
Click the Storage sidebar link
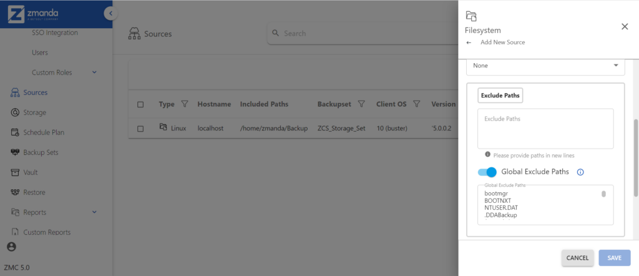tap(35, 112)
